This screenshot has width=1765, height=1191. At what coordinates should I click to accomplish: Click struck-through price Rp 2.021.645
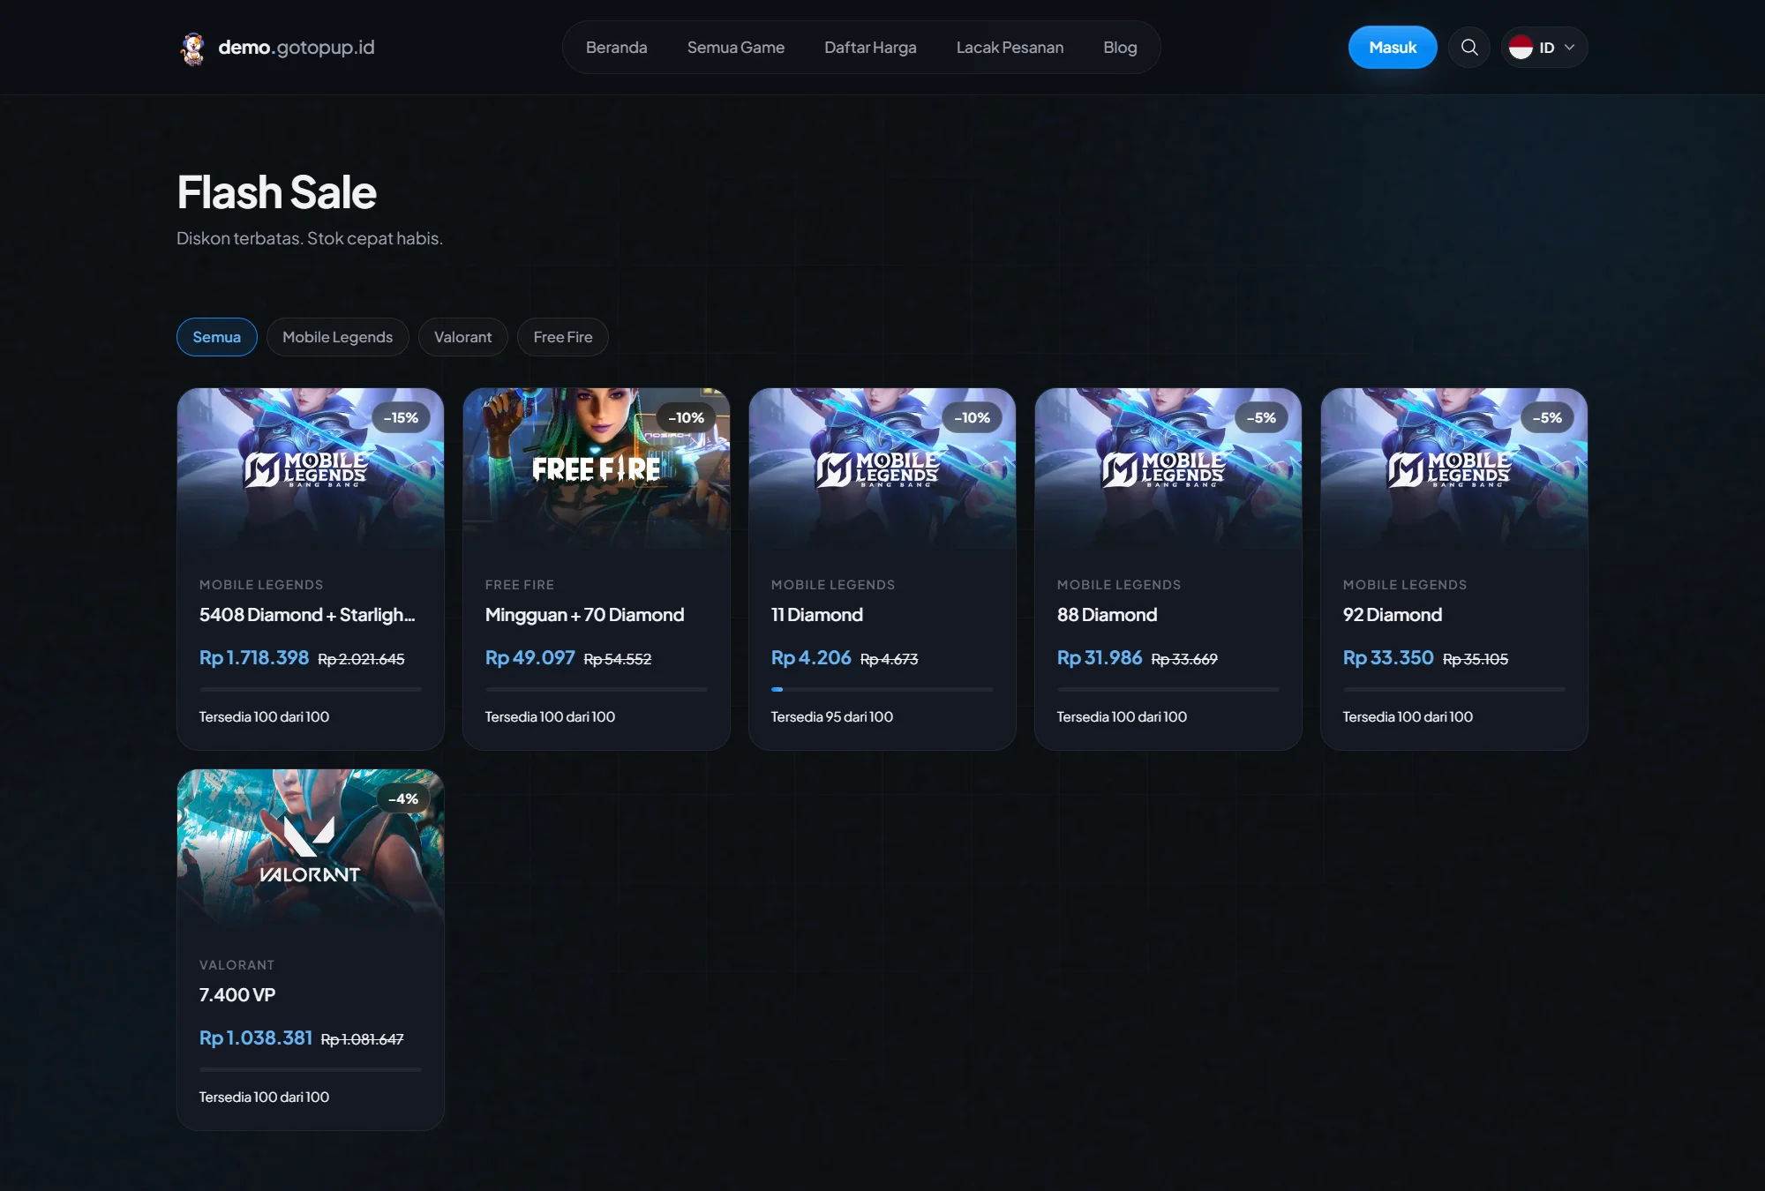pos(361,659)
